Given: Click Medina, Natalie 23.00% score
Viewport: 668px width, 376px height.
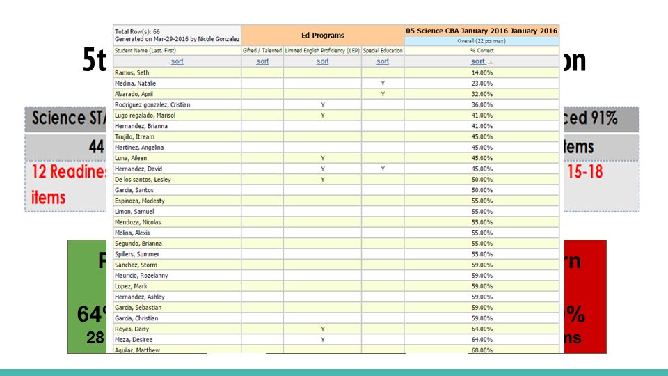Looking at the screenshot, I should pyautogui.click(x=482, y=83).
